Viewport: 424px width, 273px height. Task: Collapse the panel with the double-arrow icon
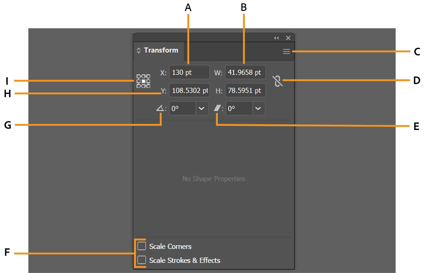coord(276,38)
